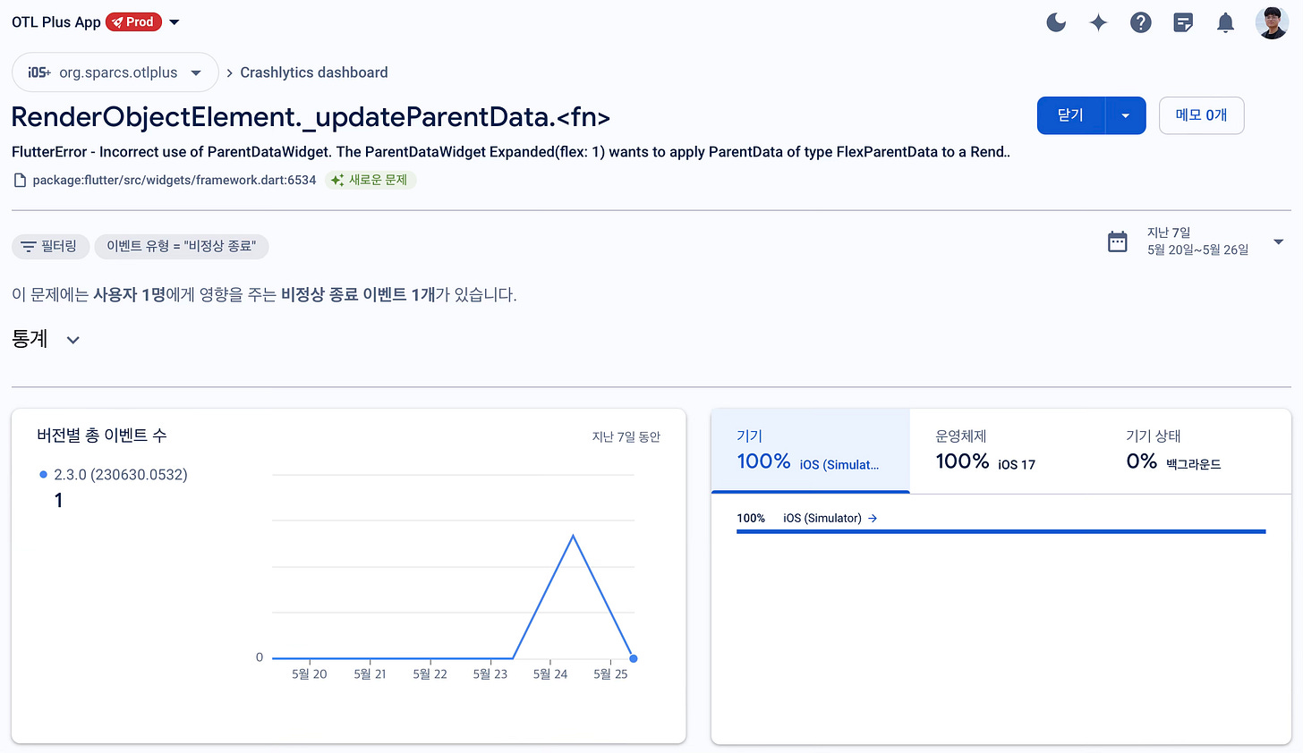Open the 지난 7일 date range dropdown
The image size is (1303, 753).
1197,241
